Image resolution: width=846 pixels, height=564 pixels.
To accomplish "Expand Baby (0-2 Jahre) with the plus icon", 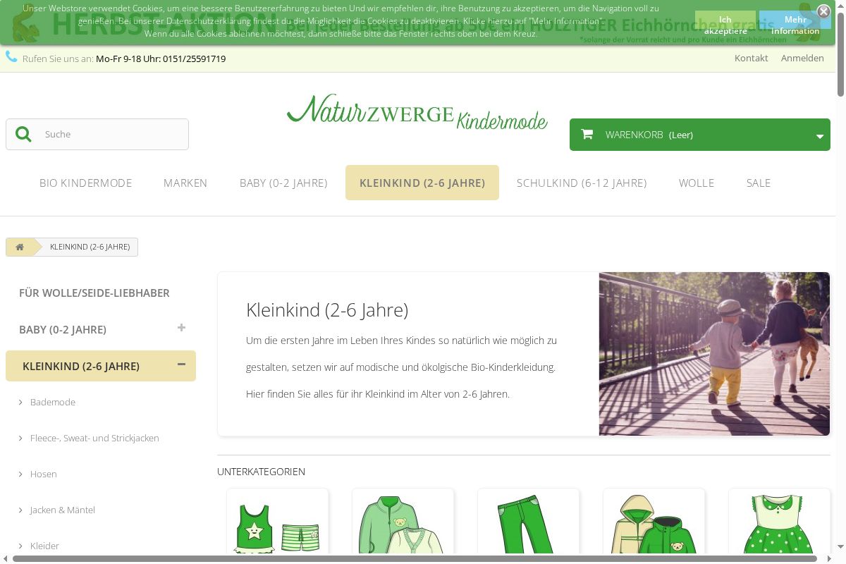I will (181, 328).
